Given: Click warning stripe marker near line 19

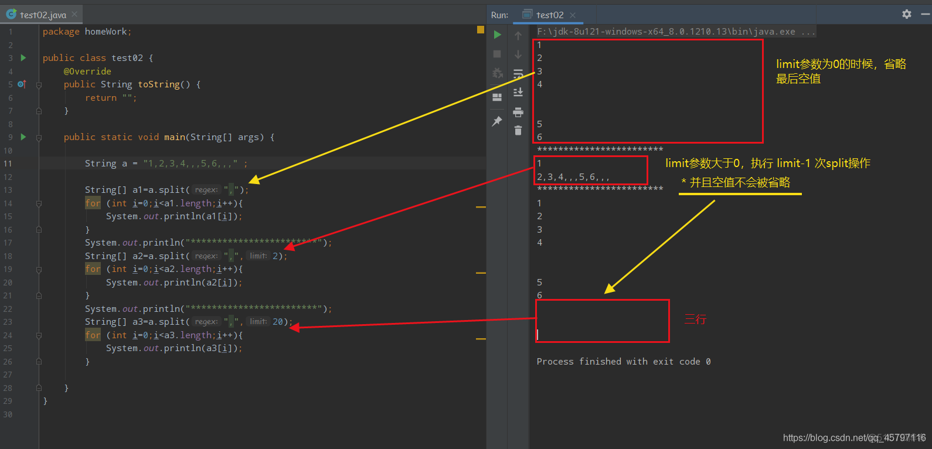Looking at the screenshot, I should tap(481, 273).
